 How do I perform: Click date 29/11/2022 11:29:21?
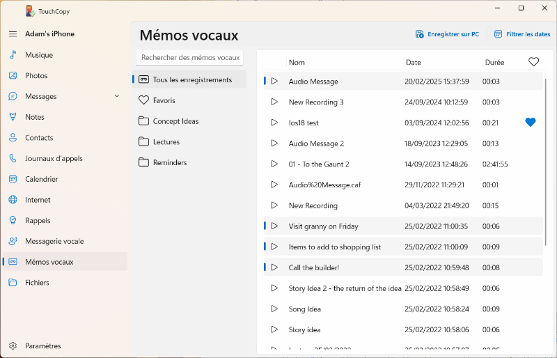coord(434,185)
